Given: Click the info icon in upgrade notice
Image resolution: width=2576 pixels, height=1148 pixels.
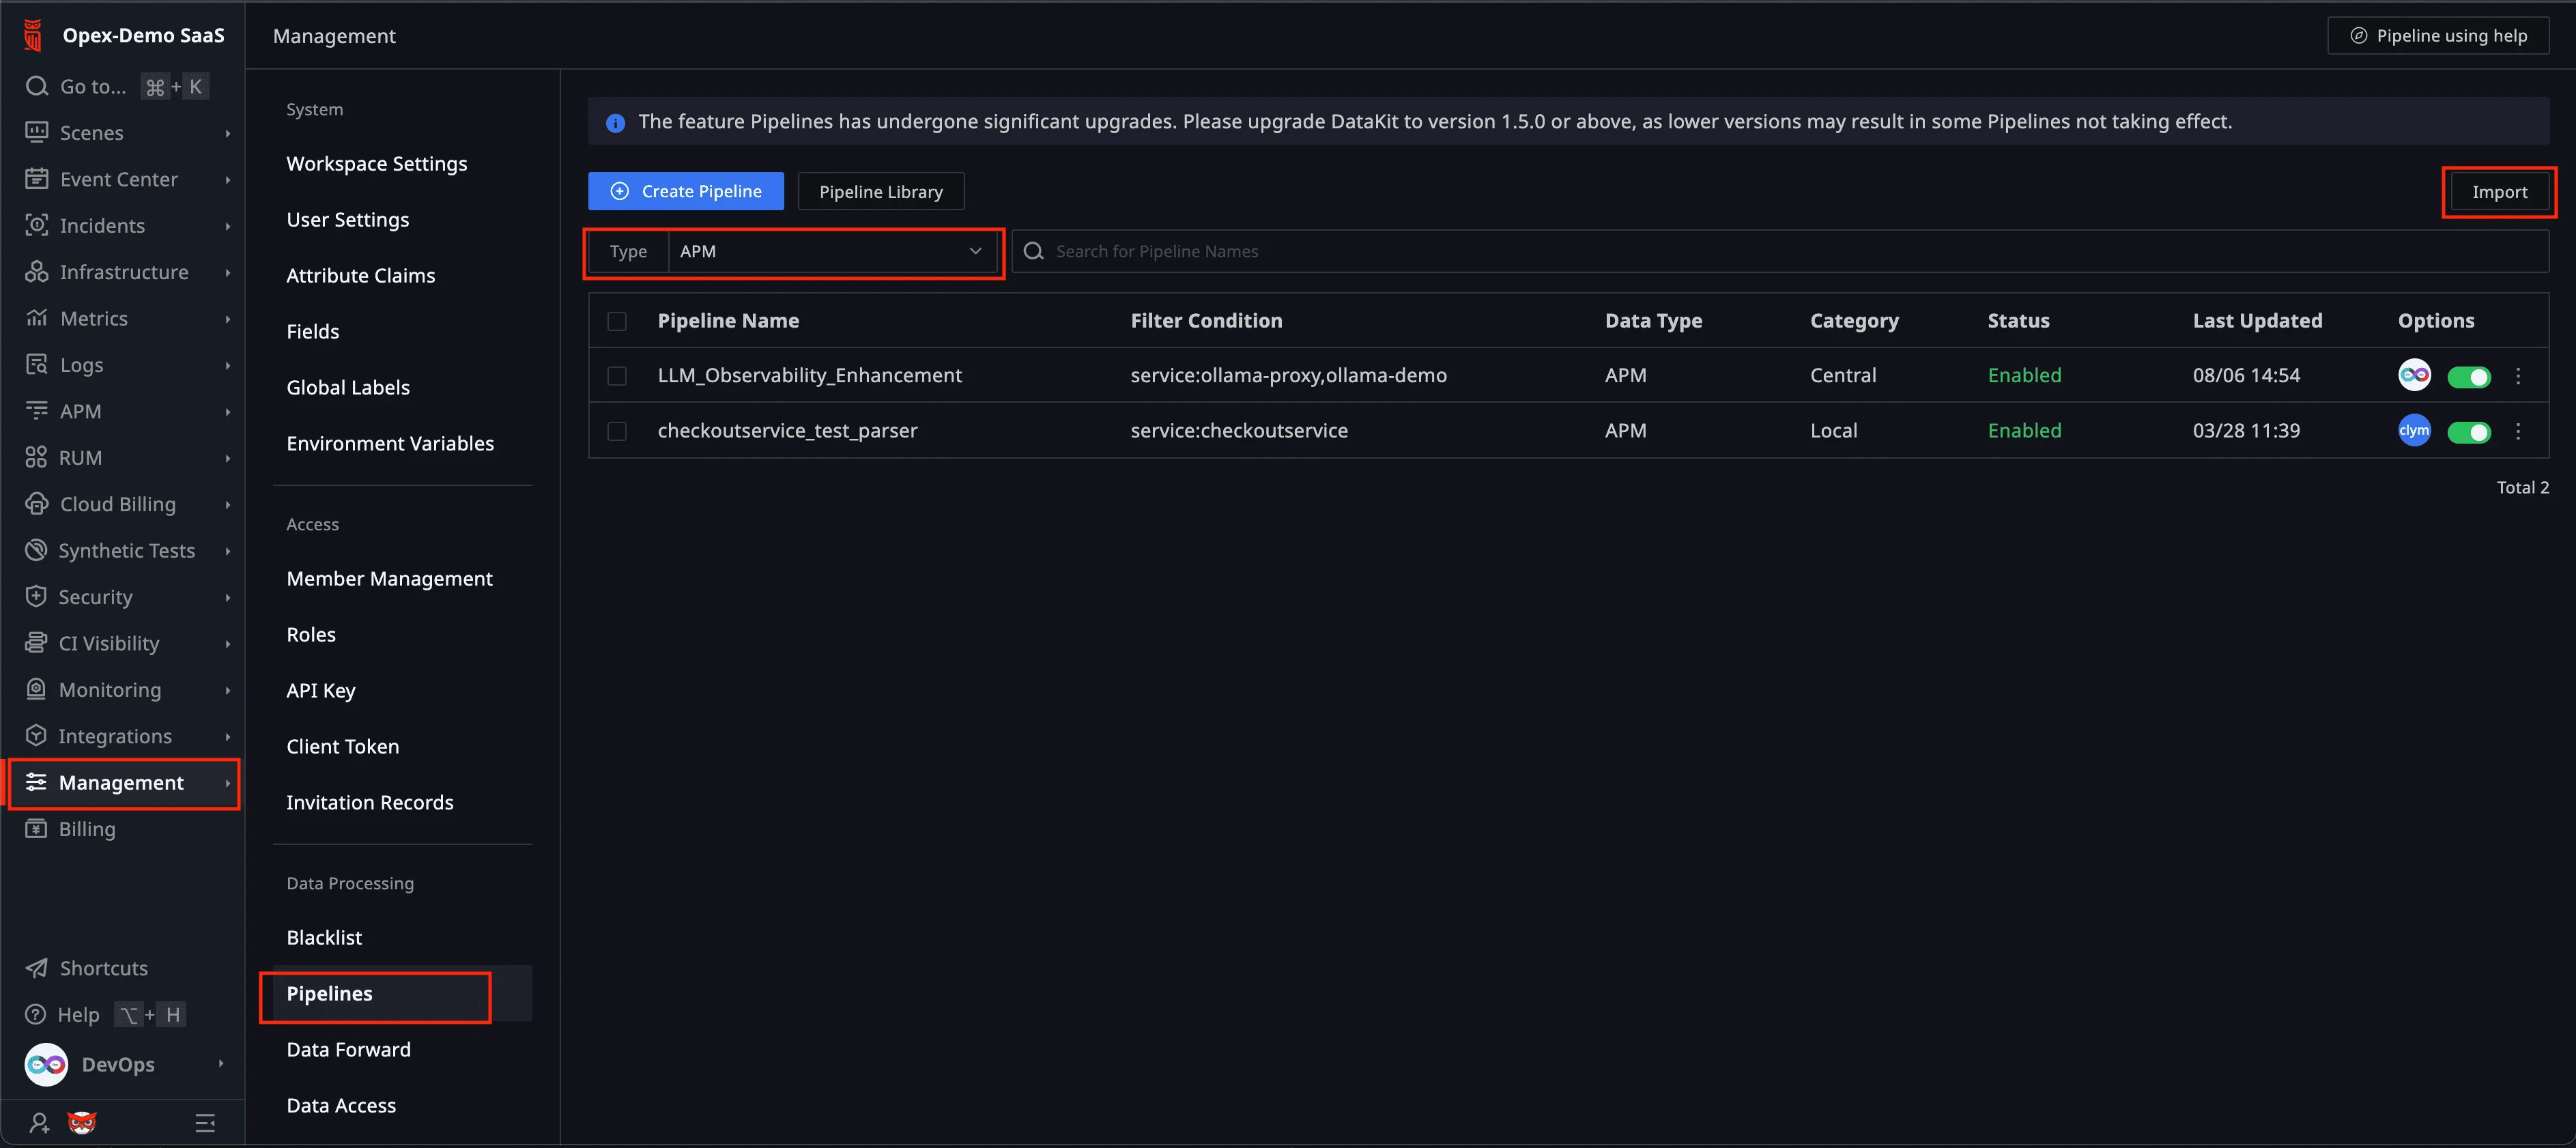Looking at the screenshot, I should coord(615,123).
